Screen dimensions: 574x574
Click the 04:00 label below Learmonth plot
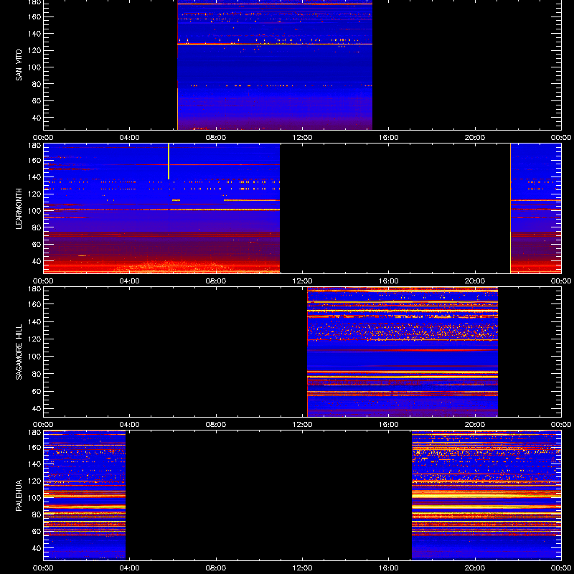pyautogui.click(x=130, y=281)
